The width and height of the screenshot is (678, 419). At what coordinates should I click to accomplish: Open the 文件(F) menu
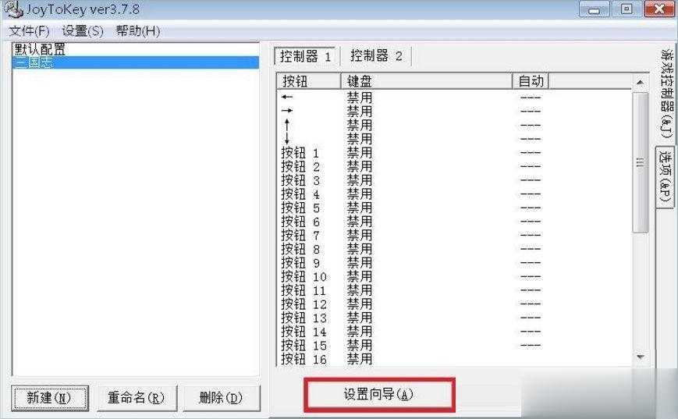pos(29,31)
